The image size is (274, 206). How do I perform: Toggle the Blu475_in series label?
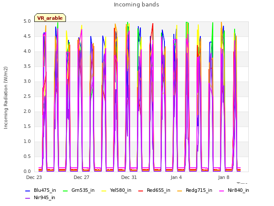click(45, 190)
